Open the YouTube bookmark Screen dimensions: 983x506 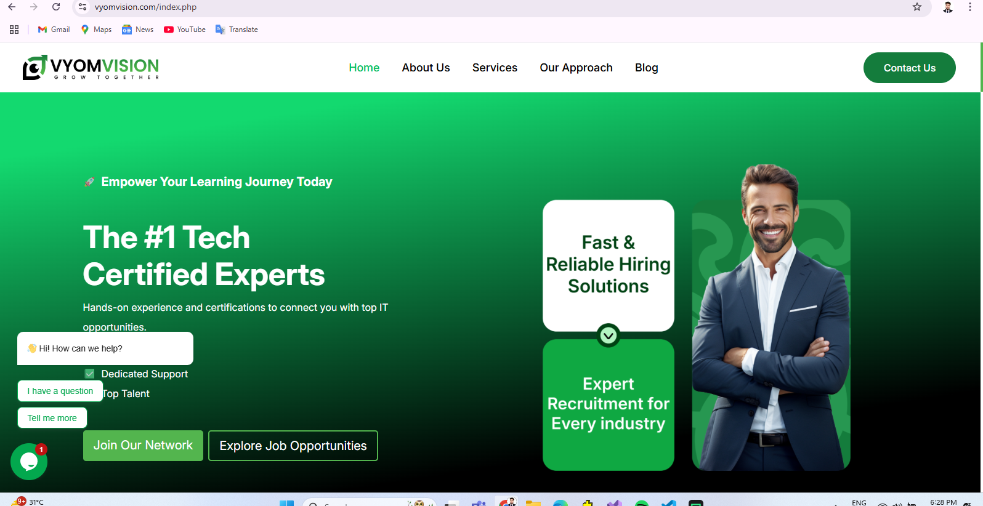[x=185, y=30]
